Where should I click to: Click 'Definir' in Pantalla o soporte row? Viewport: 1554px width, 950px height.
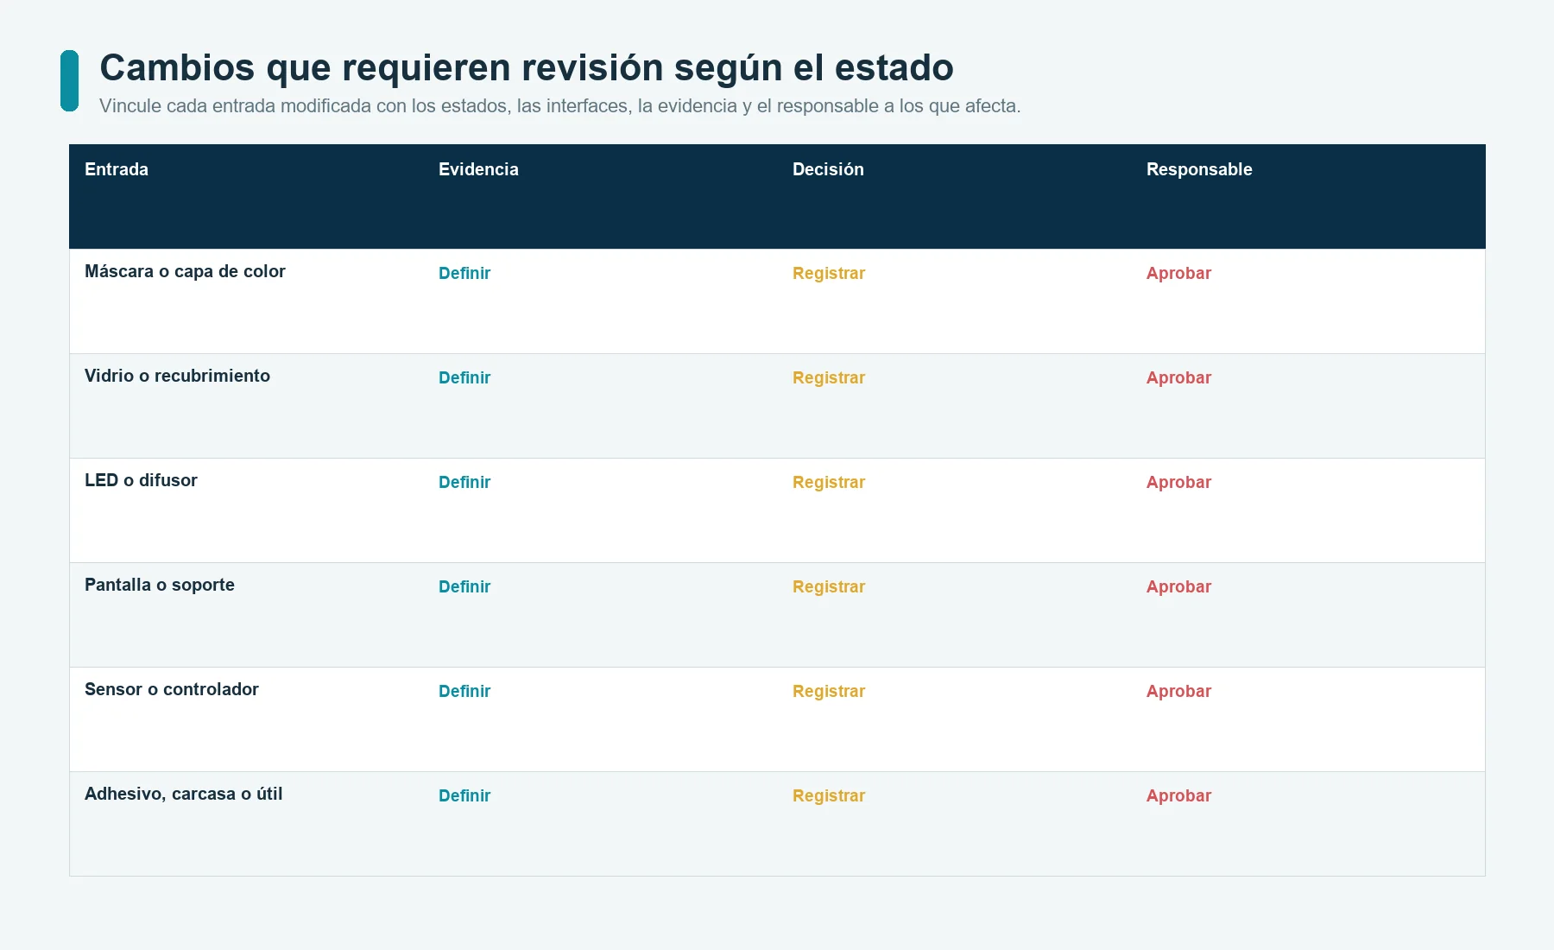[464, 586]
